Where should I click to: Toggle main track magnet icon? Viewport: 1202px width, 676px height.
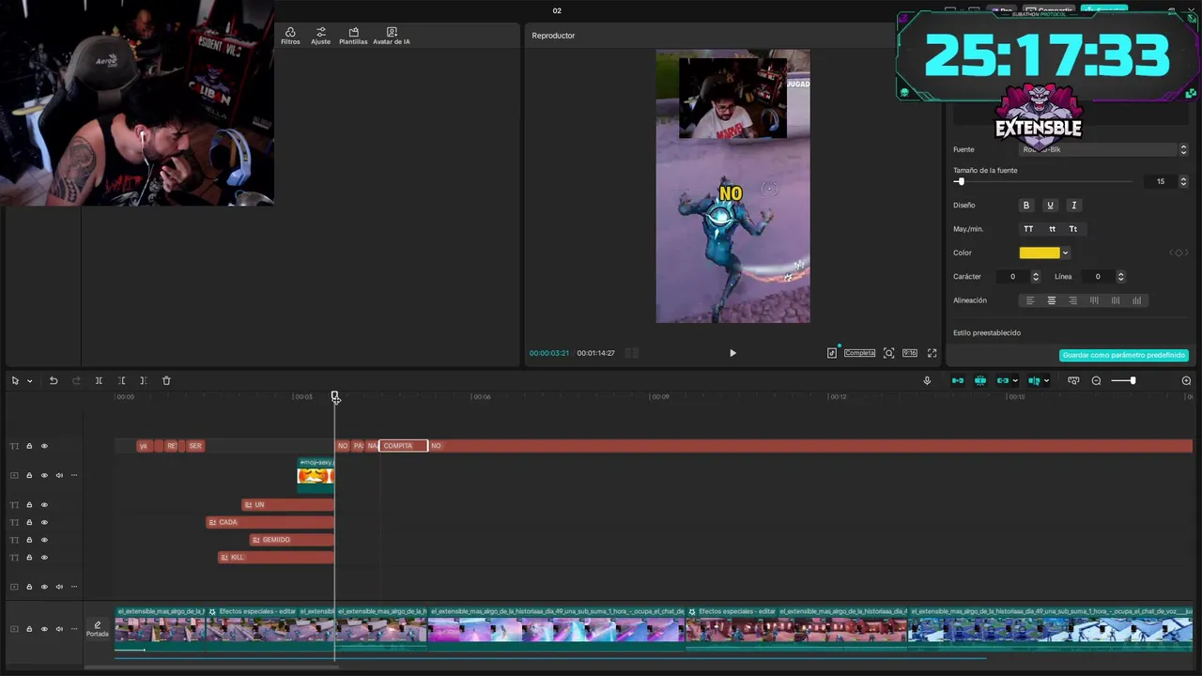click(x=958, y=380)
